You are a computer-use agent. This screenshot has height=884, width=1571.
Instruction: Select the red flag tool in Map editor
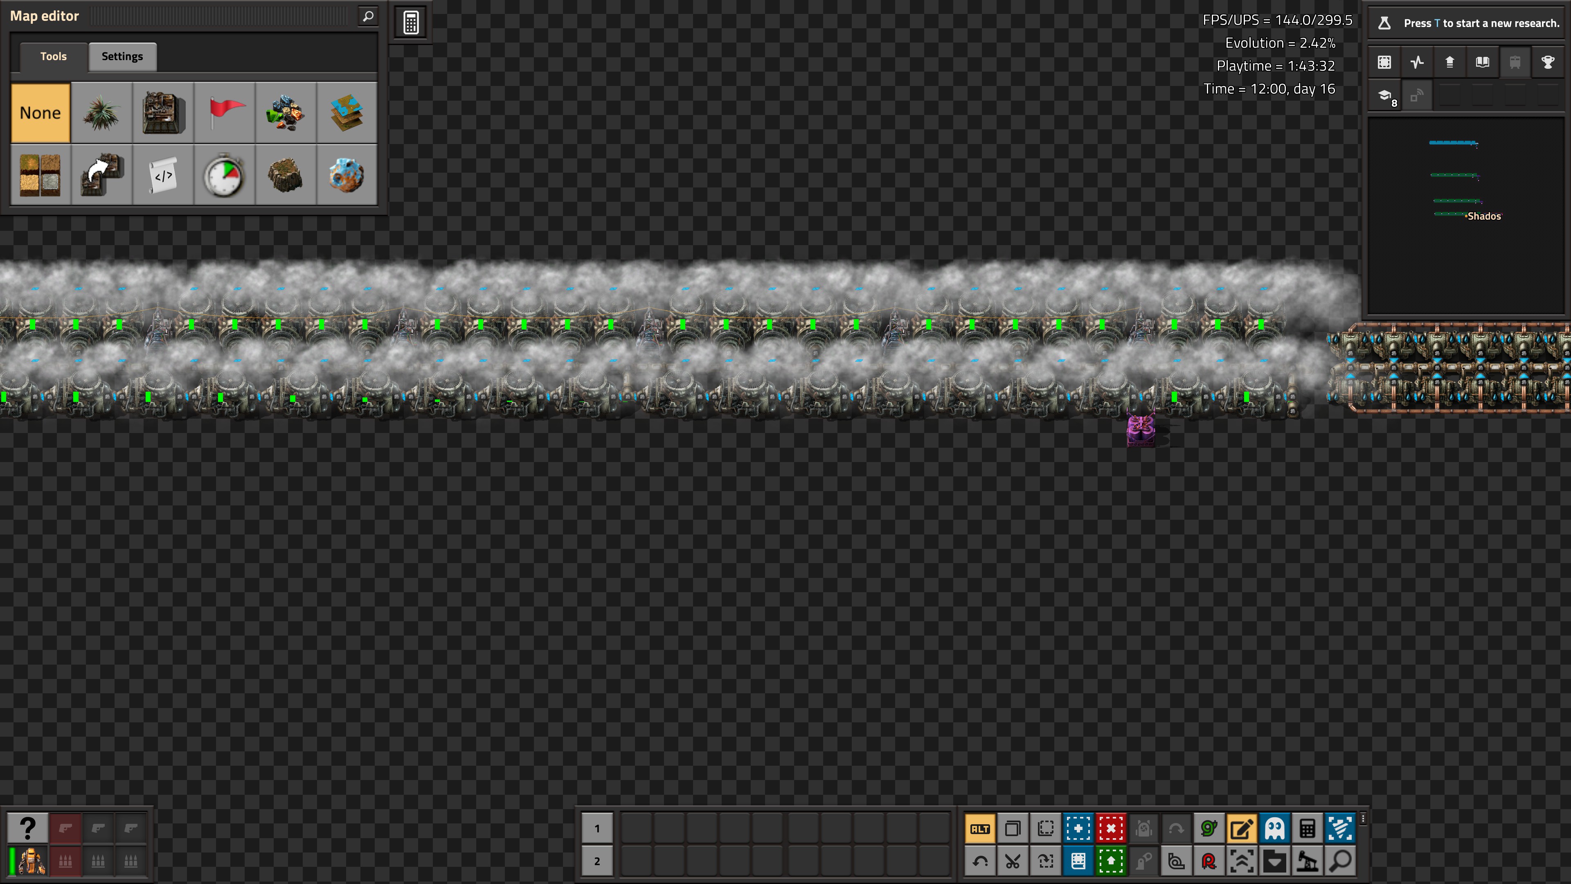click(x=225, y=113)
